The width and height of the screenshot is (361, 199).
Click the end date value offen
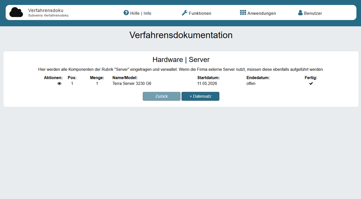(251, 84)
